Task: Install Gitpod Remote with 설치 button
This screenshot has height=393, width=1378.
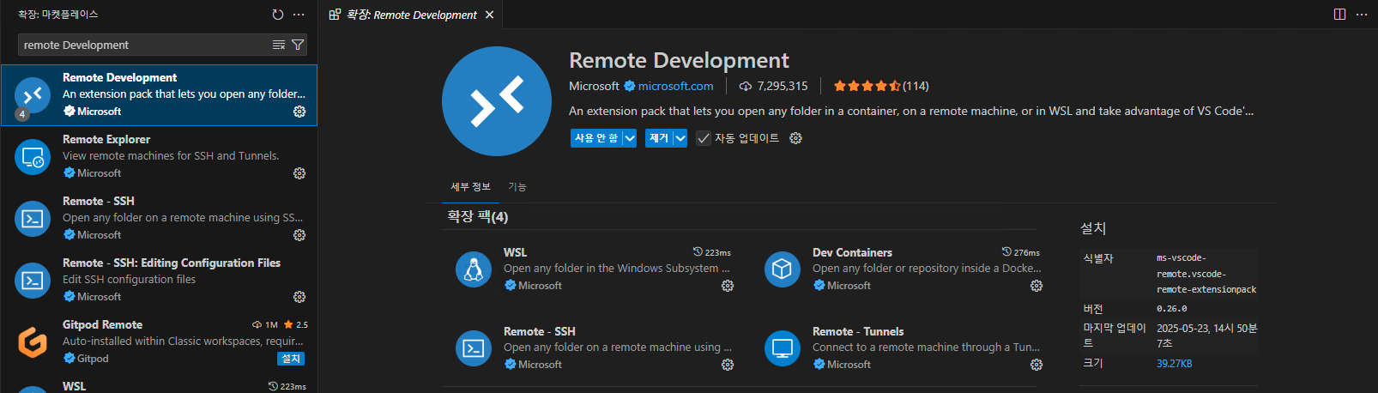Action: click(292, 359)
